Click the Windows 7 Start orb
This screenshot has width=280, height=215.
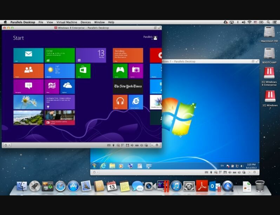(x=94, y=166)
